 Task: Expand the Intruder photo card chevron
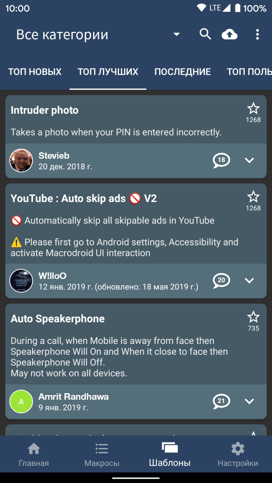click(x=249, y=160)
